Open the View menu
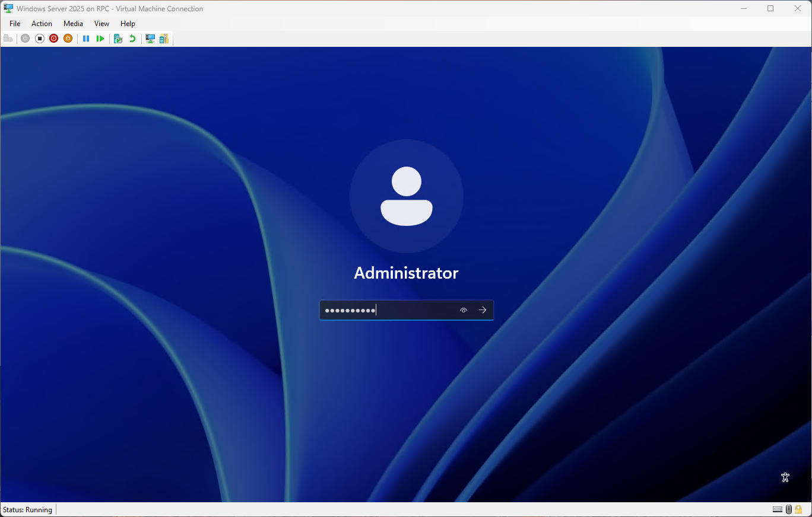The height and width of the screenshot is (517, 812). point(101,24)
